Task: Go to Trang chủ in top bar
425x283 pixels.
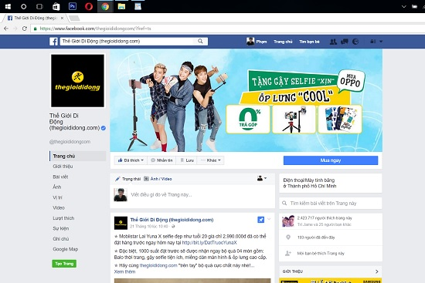Action: click(283, 42)
